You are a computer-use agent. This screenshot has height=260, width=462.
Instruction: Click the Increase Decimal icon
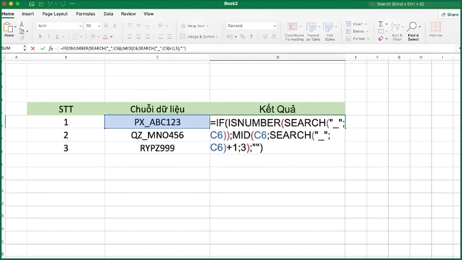264,36
